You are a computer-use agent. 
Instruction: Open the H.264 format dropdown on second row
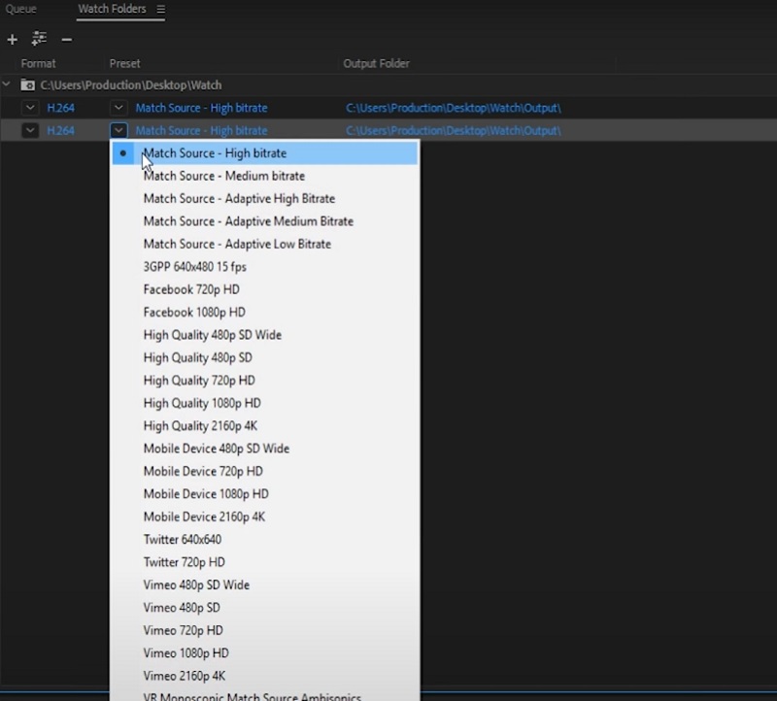(29, 130)
